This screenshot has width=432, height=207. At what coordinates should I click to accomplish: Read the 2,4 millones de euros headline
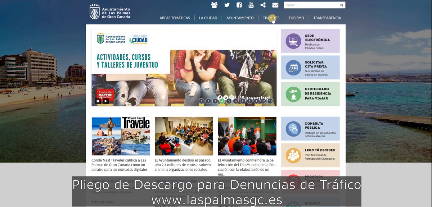(x=183, y=165)
